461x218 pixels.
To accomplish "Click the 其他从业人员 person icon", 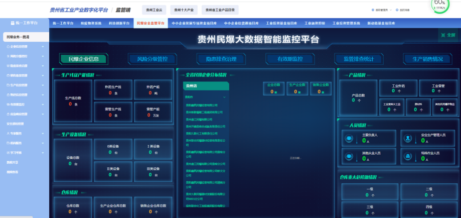I will pyautogui.click(x=350, y=156).
